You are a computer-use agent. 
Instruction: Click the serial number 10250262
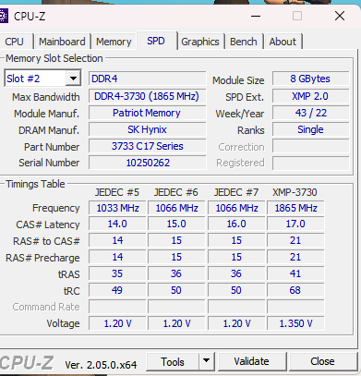click(147, 163)
